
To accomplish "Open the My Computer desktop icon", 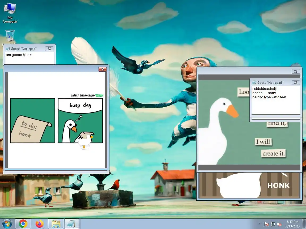I will pyautogui.click(x=10, y=13).
